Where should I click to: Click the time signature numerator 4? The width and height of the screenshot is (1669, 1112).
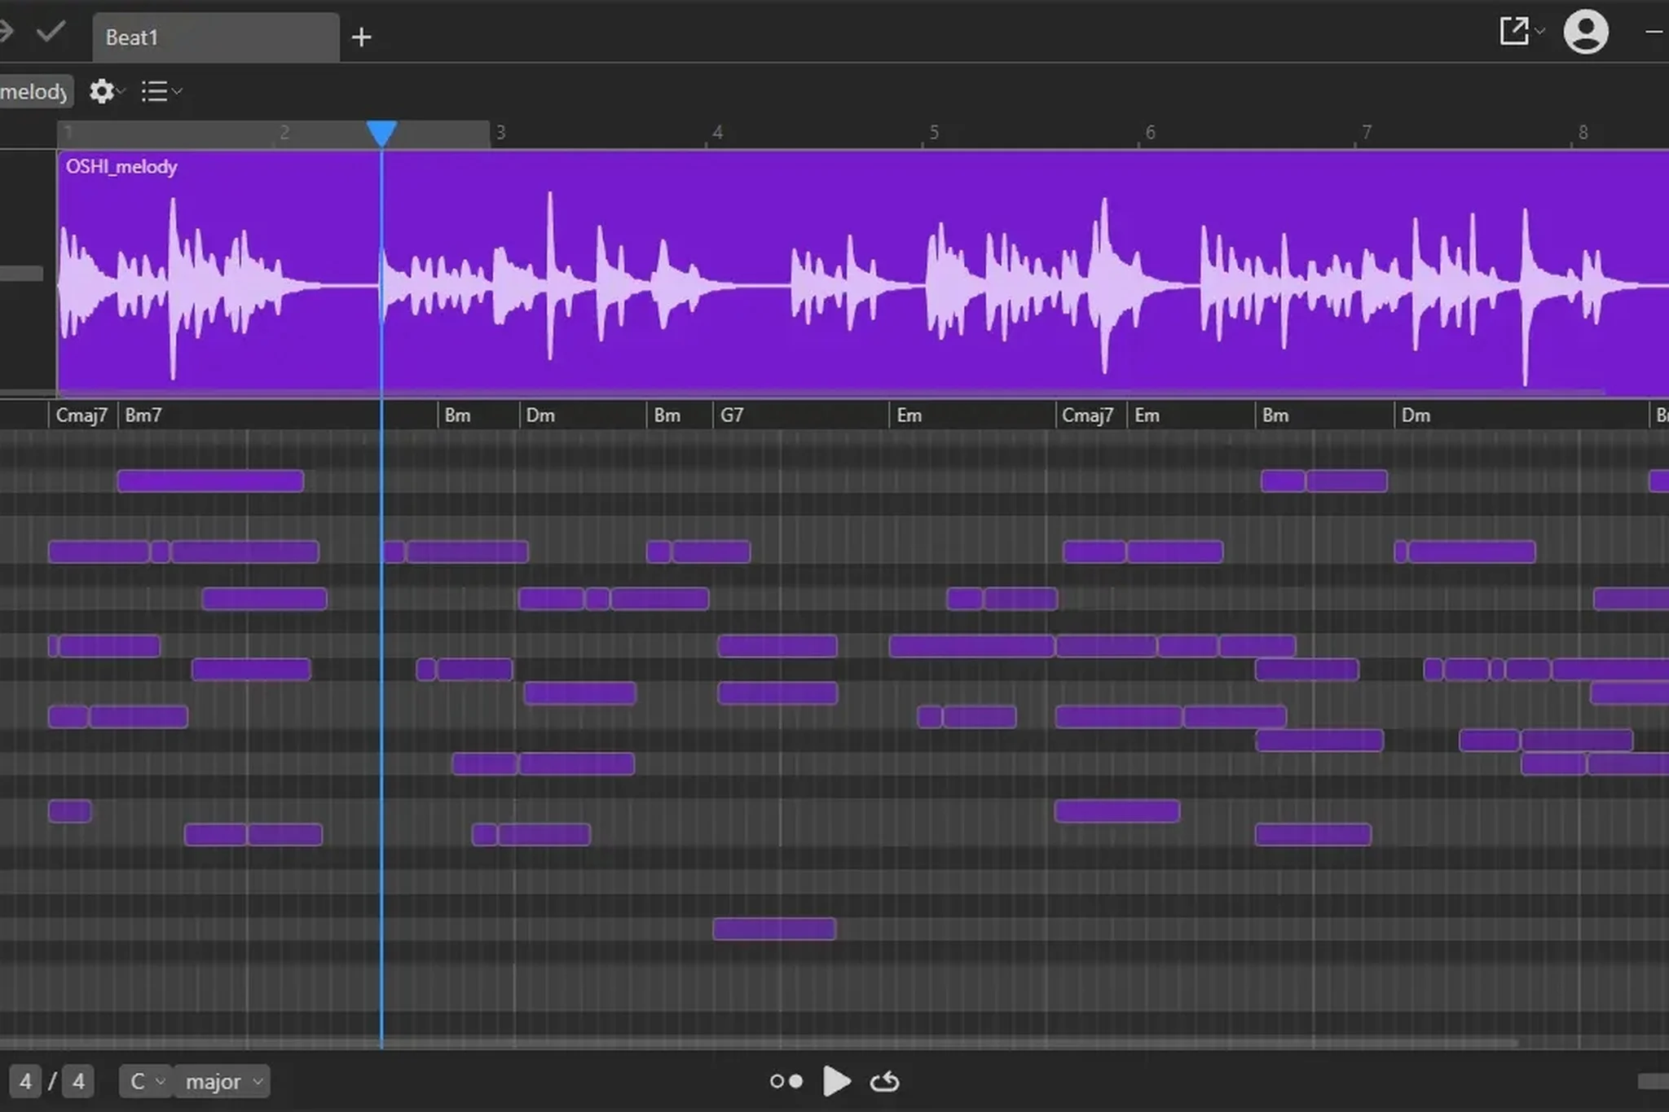click(x=25, y=1082)
